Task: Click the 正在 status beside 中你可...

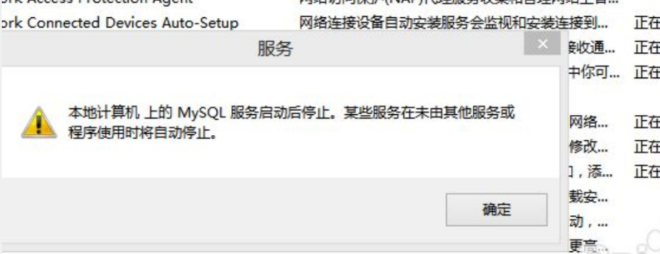Action: click(647, 73)
